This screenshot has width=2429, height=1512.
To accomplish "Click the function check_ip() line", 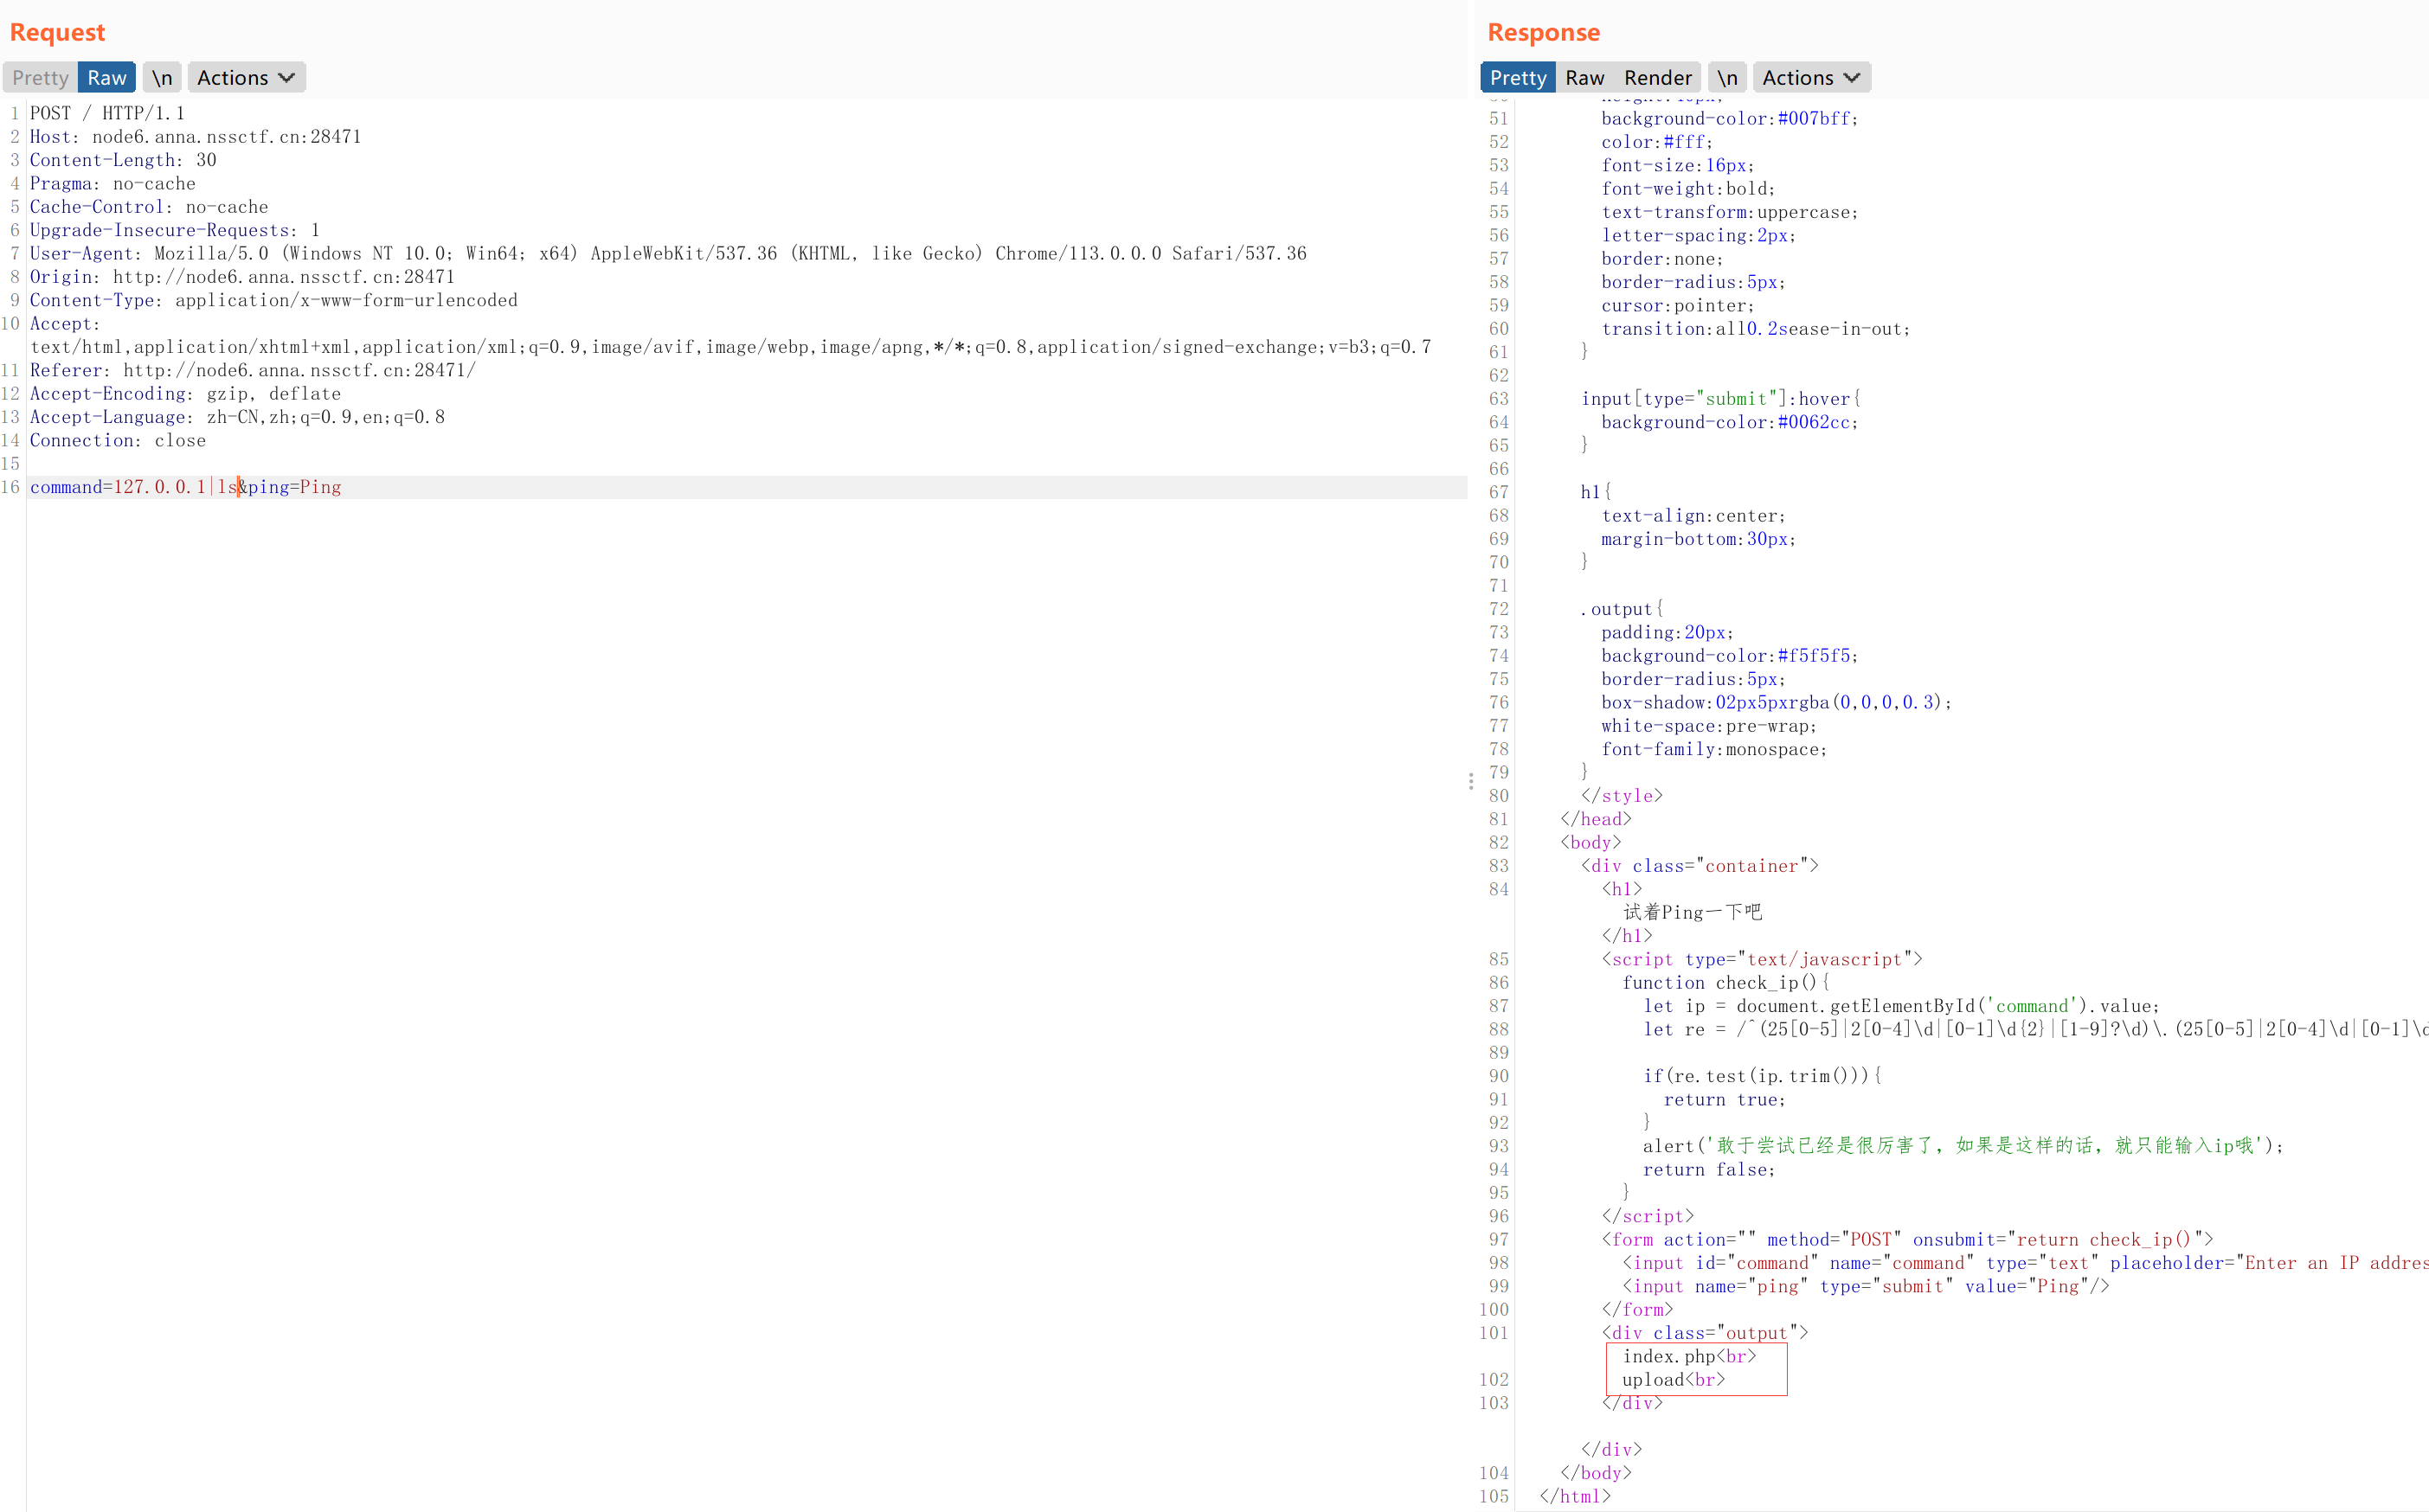I will tap(1725, 983).
